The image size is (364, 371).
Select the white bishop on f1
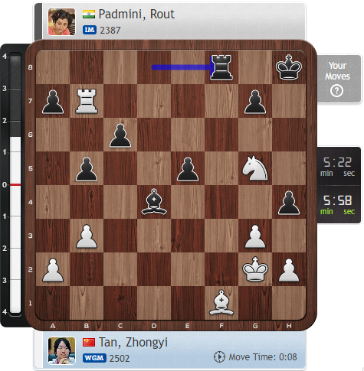tap(221, 303)
